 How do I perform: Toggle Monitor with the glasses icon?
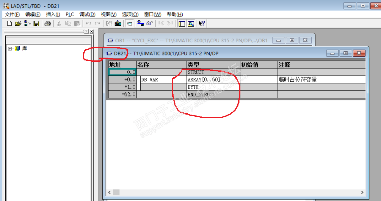point(149,23)
